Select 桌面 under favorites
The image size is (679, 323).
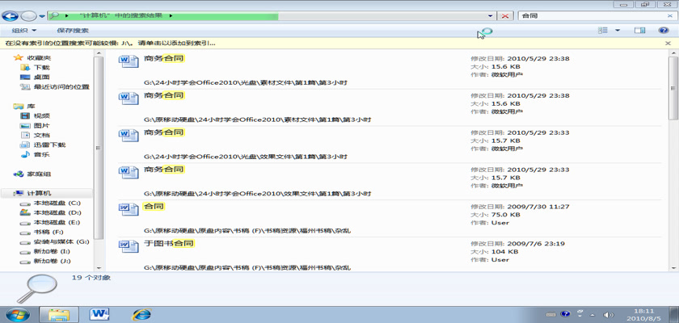point(41,78)
